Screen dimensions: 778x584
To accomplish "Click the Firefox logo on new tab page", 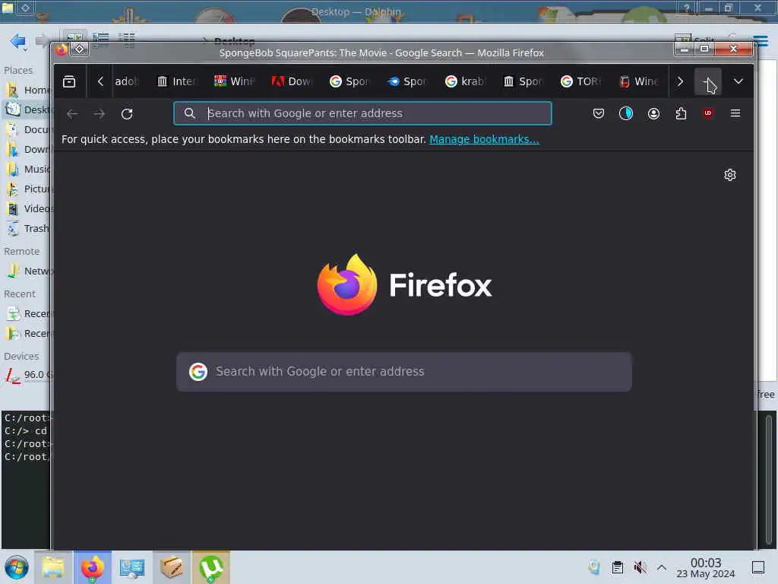I will pos(404,284).
